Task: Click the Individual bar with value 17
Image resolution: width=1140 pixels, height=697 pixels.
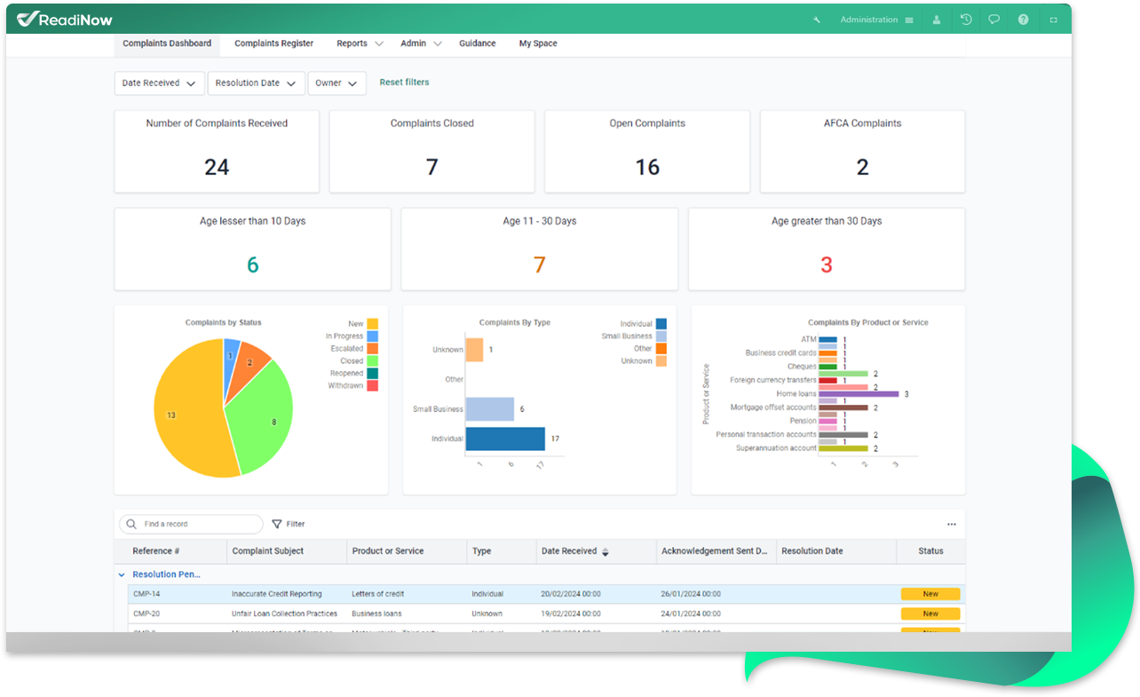Action: 505,439
